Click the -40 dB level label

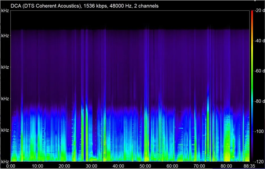click(x=259, y=41)
